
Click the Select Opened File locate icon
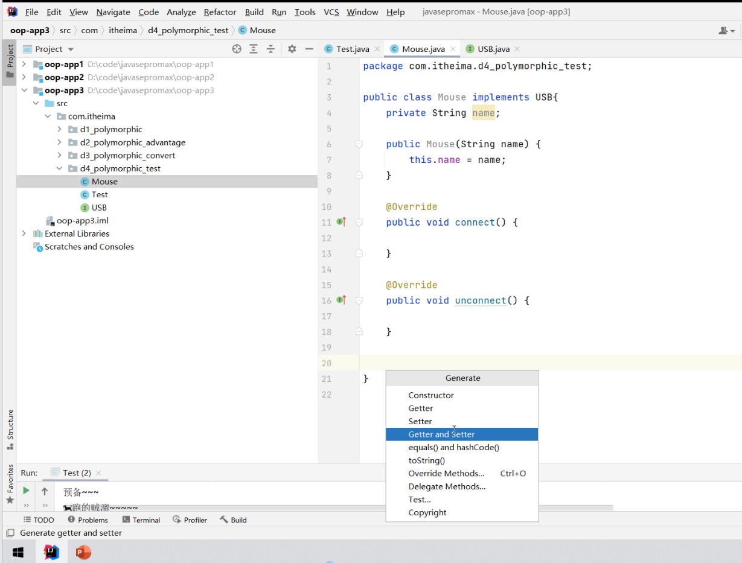(237, 49)
